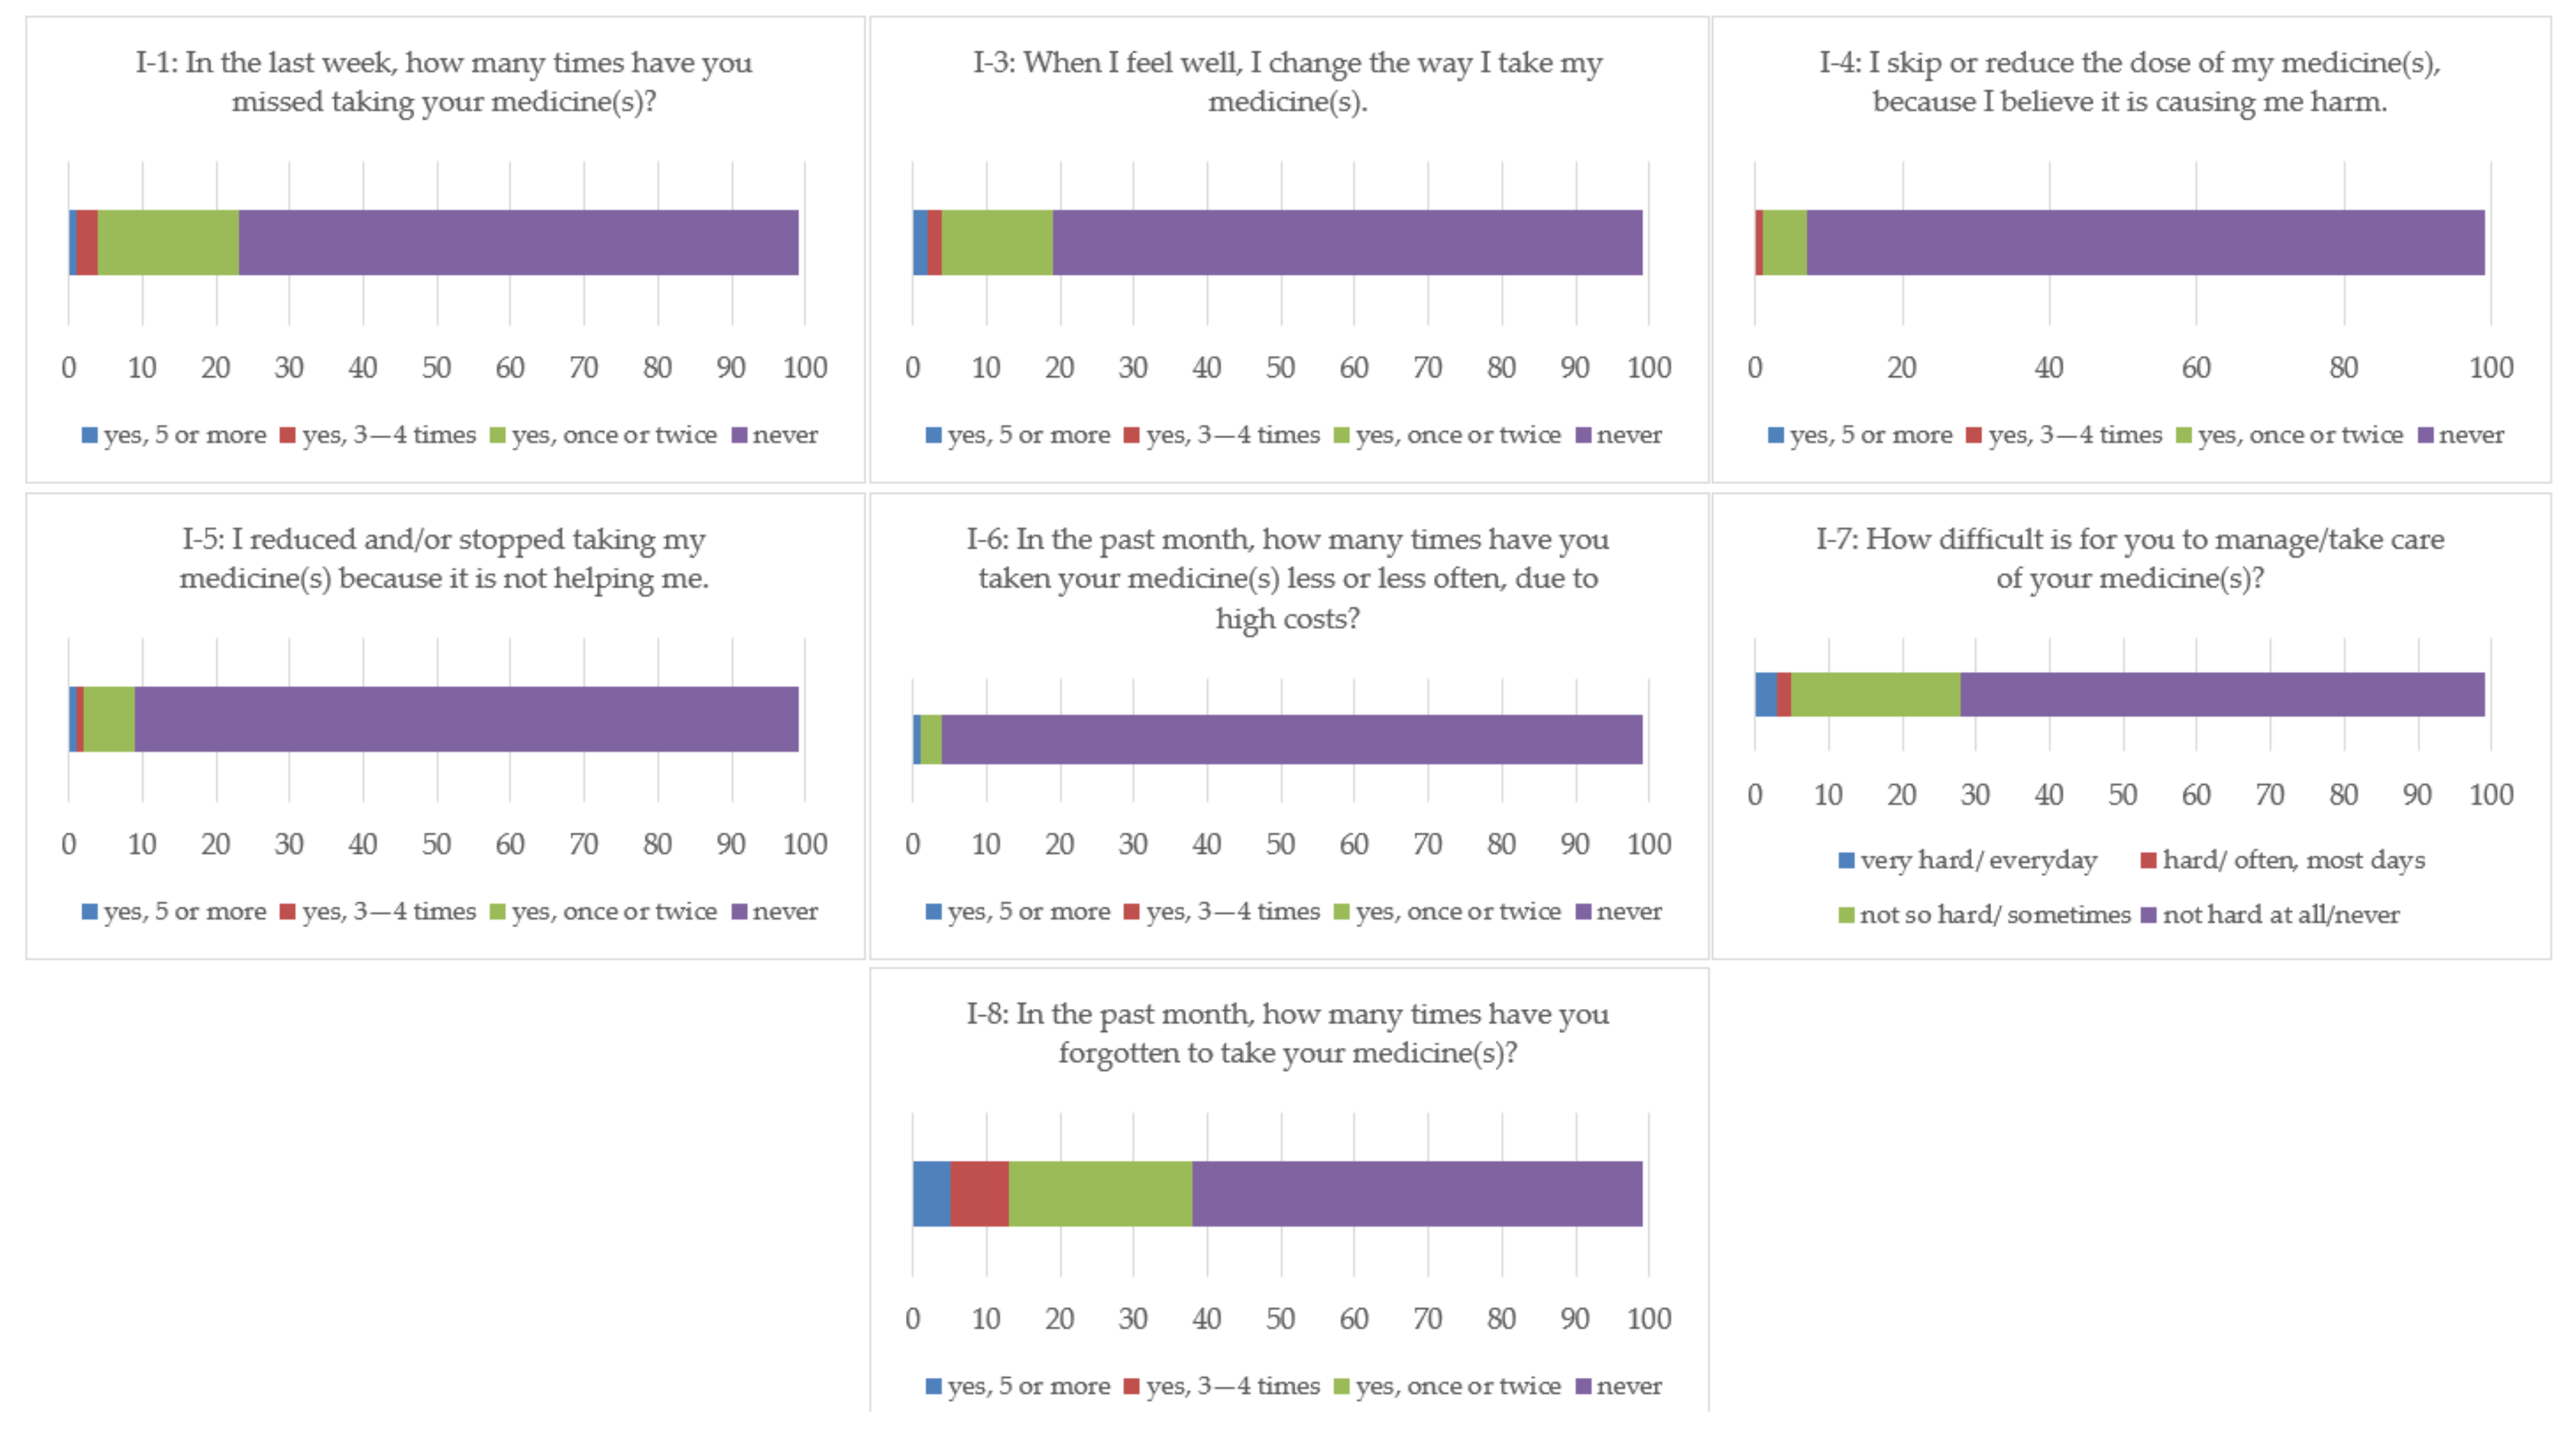Click the blue legend swatch in chart I-1
The image size is (2576, 1437).
click(89, 435)
